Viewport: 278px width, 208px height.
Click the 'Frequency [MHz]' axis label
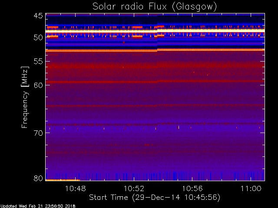25,97
